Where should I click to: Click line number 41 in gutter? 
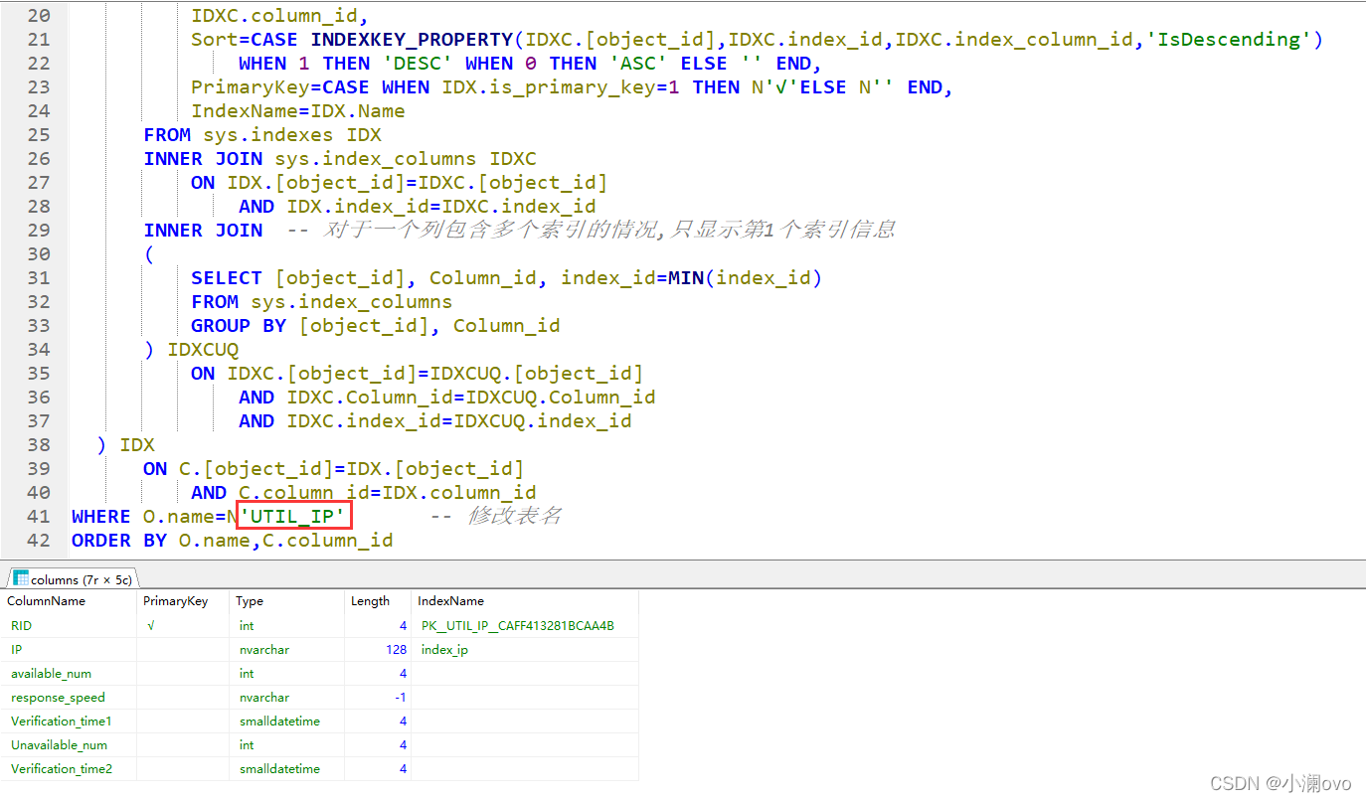click(38, 517)
